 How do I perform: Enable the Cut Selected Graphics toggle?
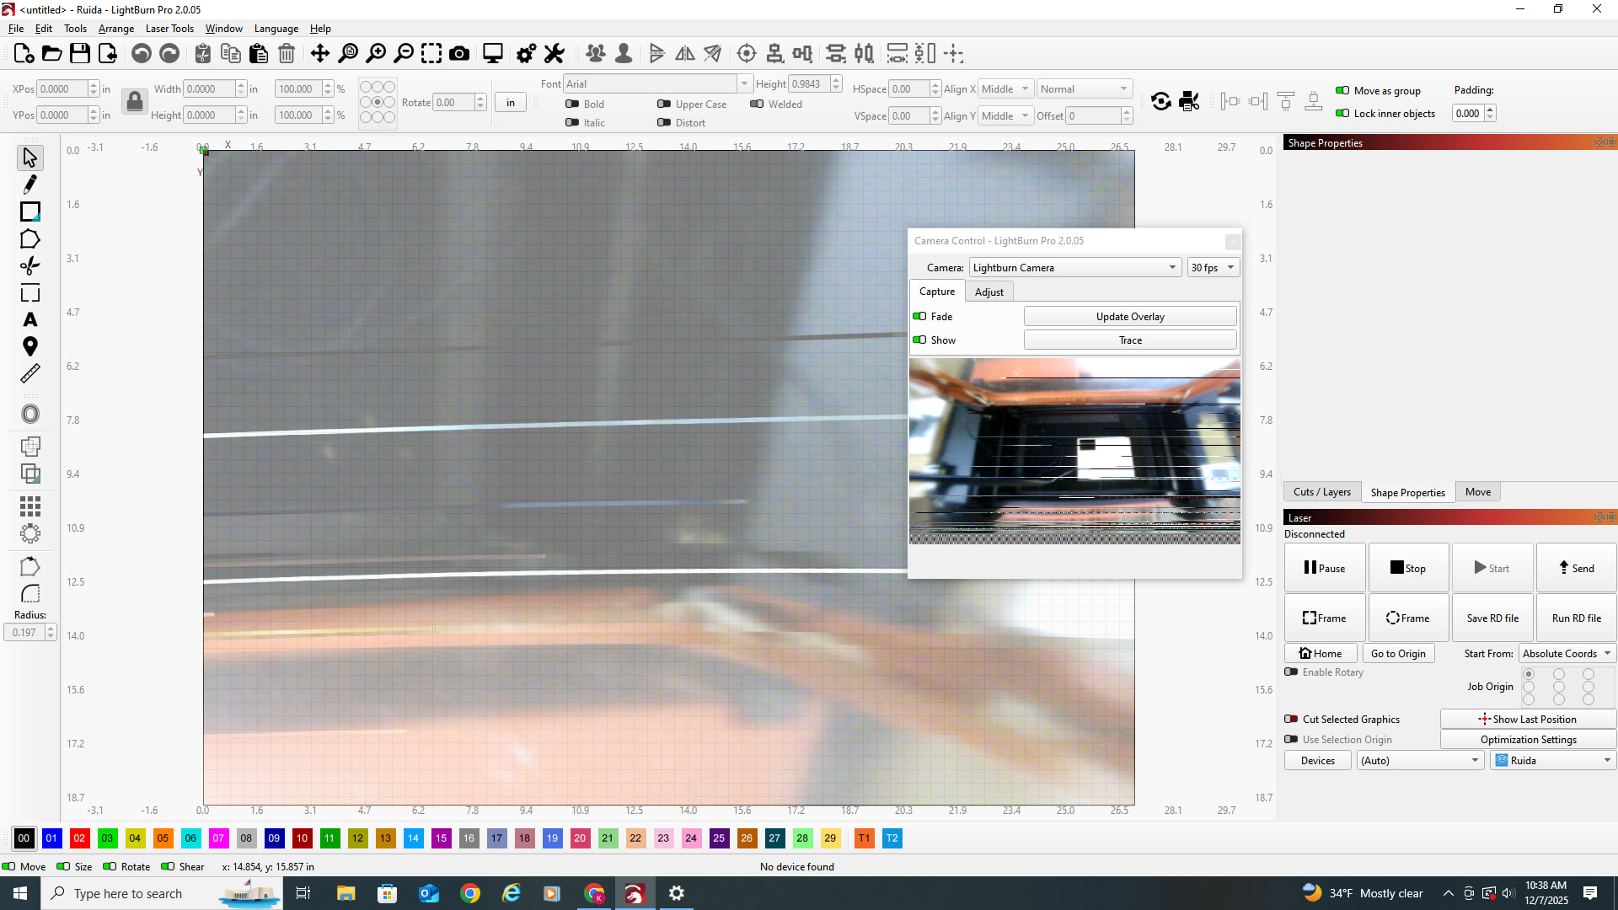pyautogui.click(x=1291, y=720)
